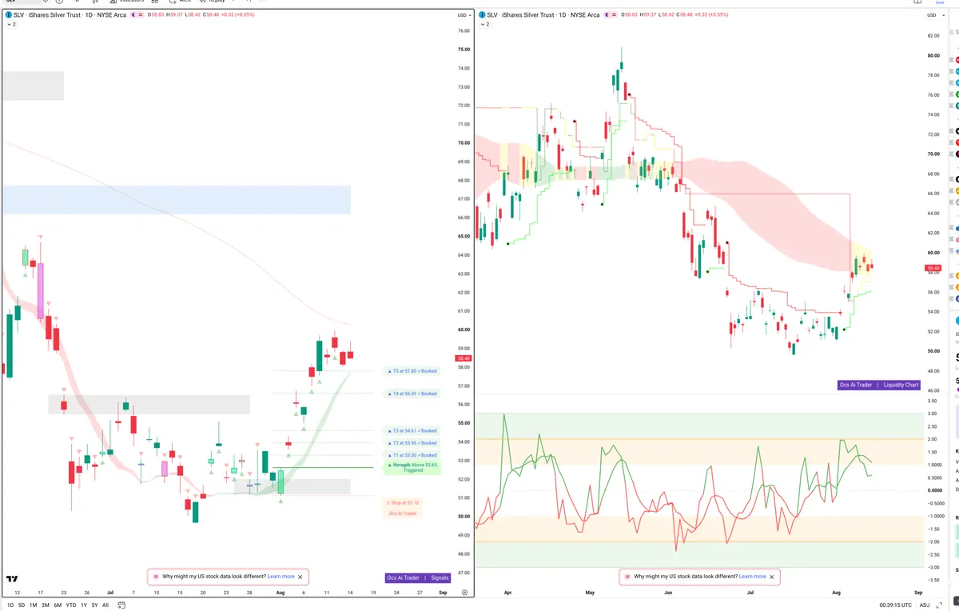Click the Save button at the top right

[940, 2]
